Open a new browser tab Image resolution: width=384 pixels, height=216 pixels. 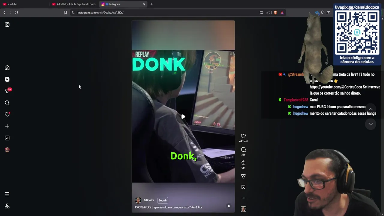[151, 4]
